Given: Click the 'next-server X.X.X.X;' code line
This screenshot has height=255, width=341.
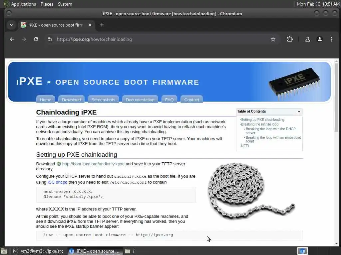Looking at the screenshot, I should (x=68, y=192).
